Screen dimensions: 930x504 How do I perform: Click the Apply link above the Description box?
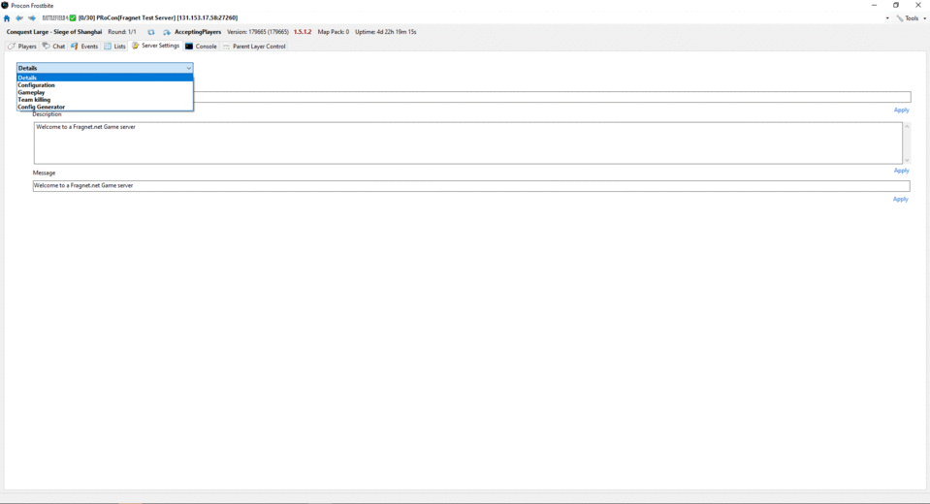(901, 110)
